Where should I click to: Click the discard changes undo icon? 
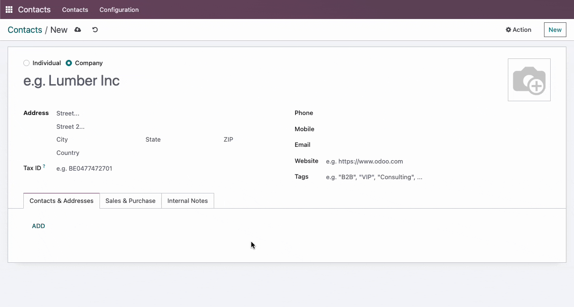(x=95, y=30)
